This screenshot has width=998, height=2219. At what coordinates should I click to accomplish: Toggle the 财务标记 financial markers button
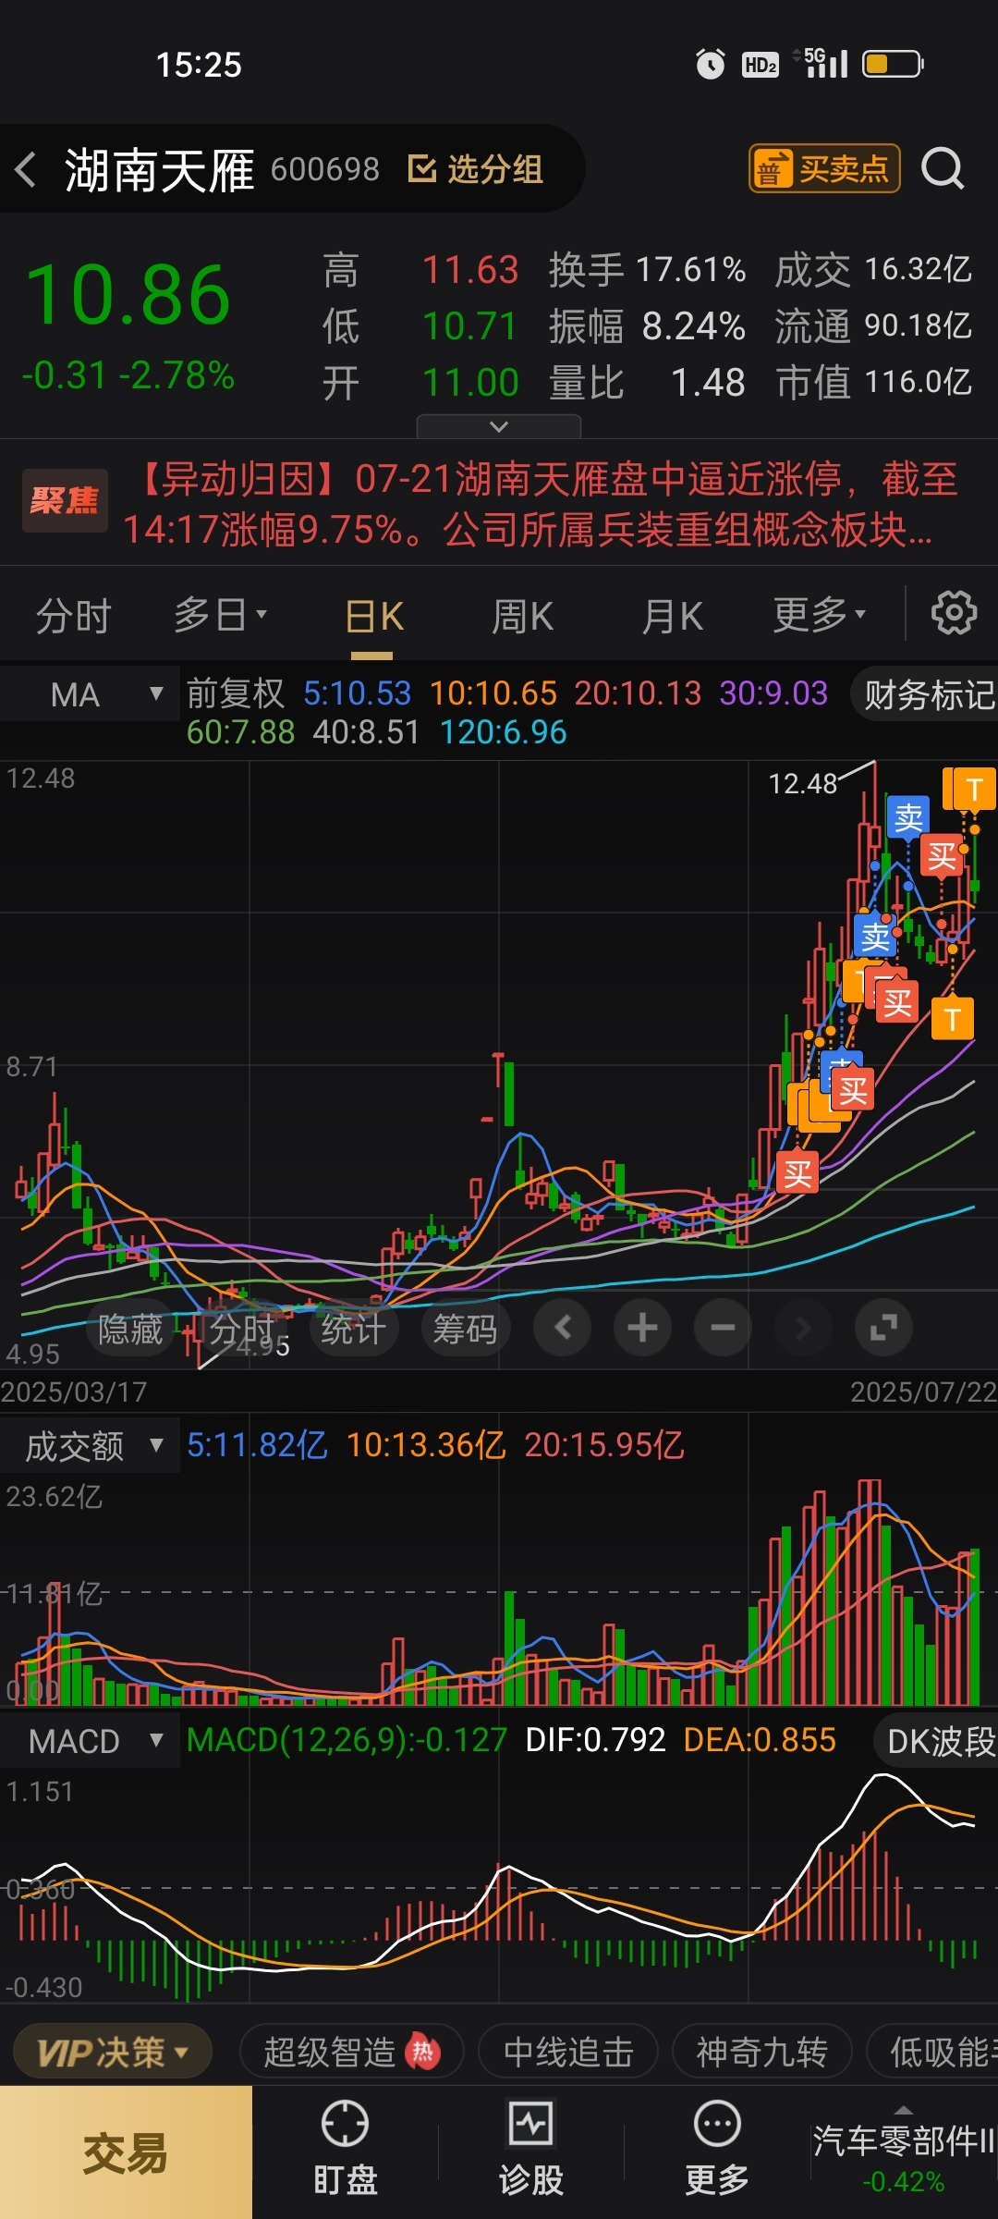click(926, 694)
